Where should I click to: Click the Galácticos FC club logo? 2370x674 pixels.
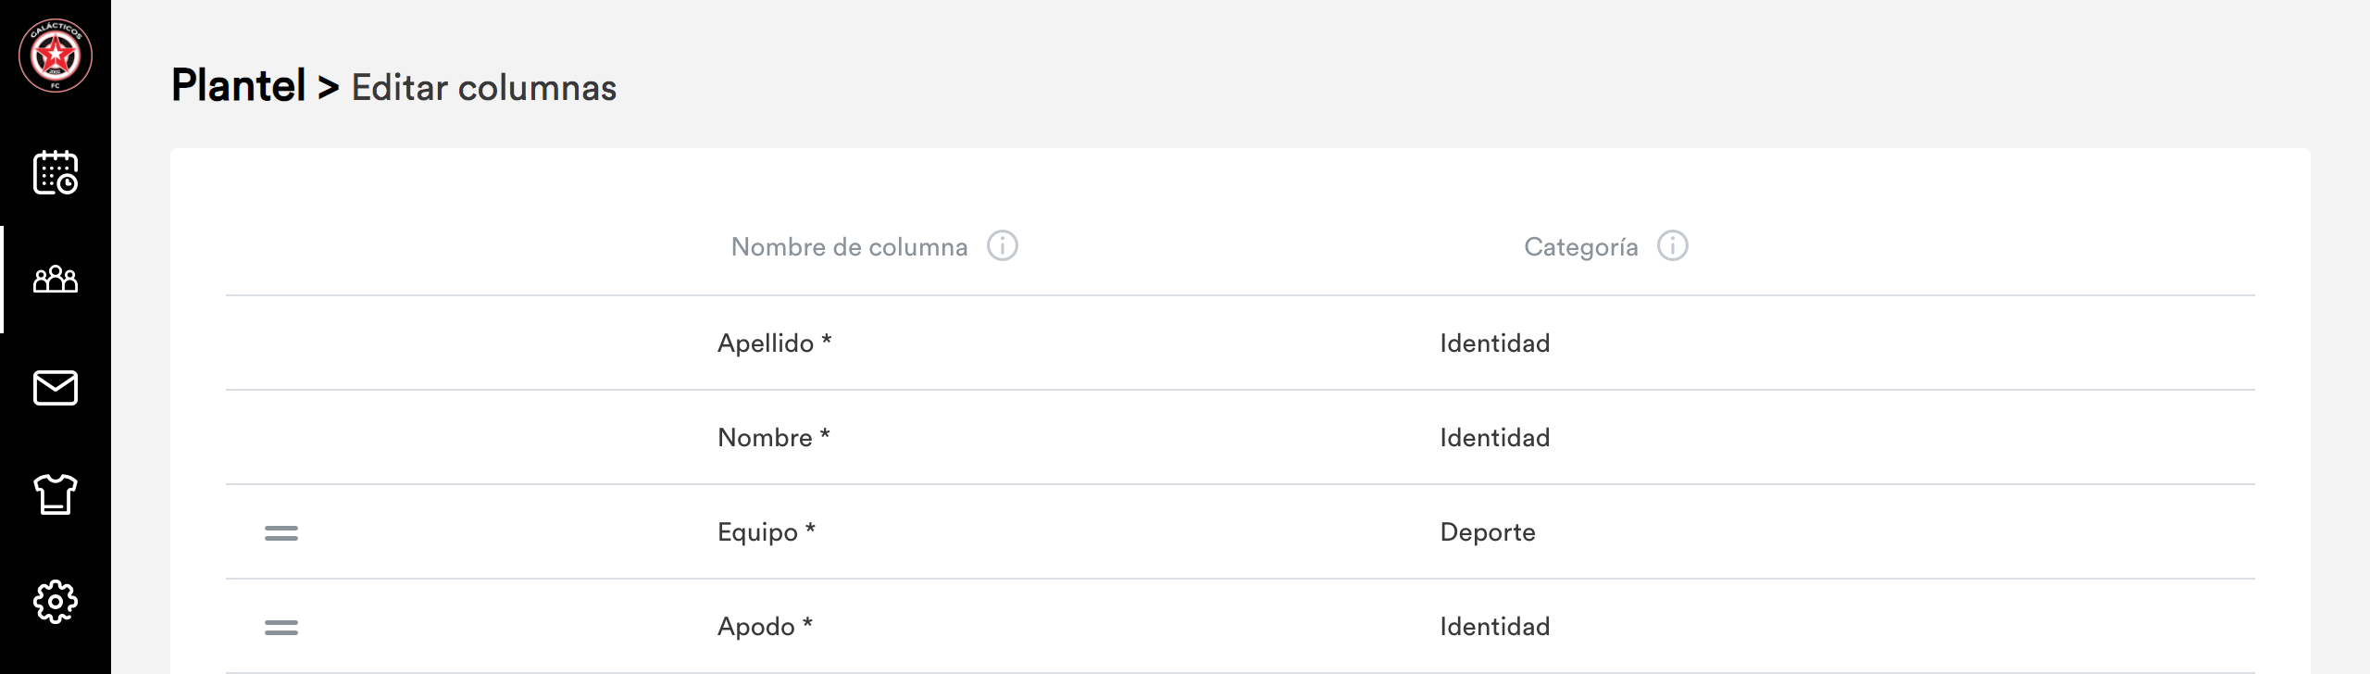(56, 56)
